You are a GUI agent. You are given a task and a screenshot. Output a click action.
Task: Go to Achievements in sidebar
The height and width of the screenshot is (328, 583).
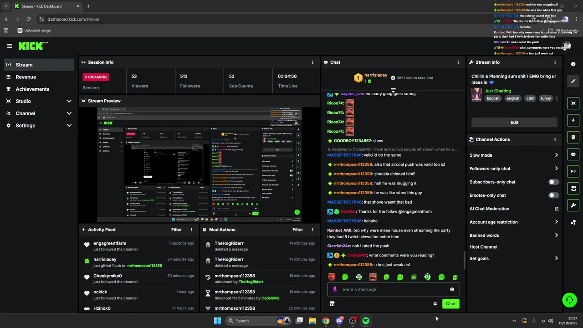(39, 89)
